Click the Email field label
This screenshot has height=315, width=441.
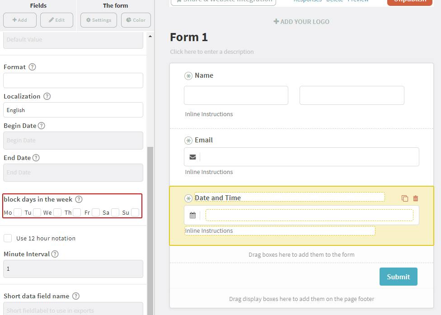(x=204, y=140)
